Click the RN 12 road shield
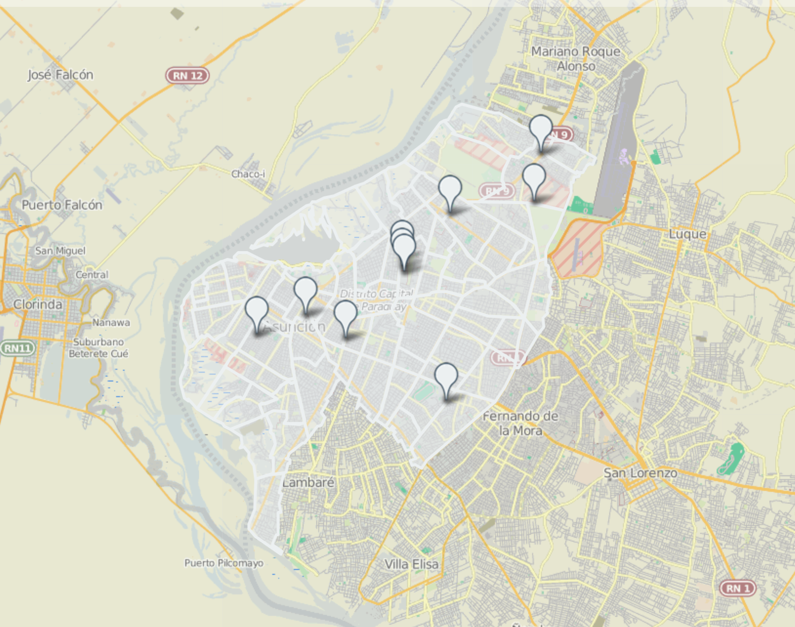 click(188, 76)
